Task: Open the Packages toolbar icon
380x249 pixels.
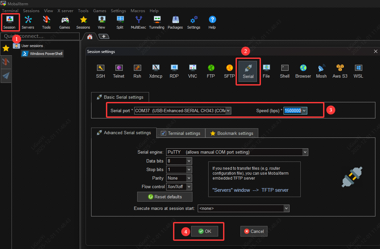Action: click(x=175, y=22)
